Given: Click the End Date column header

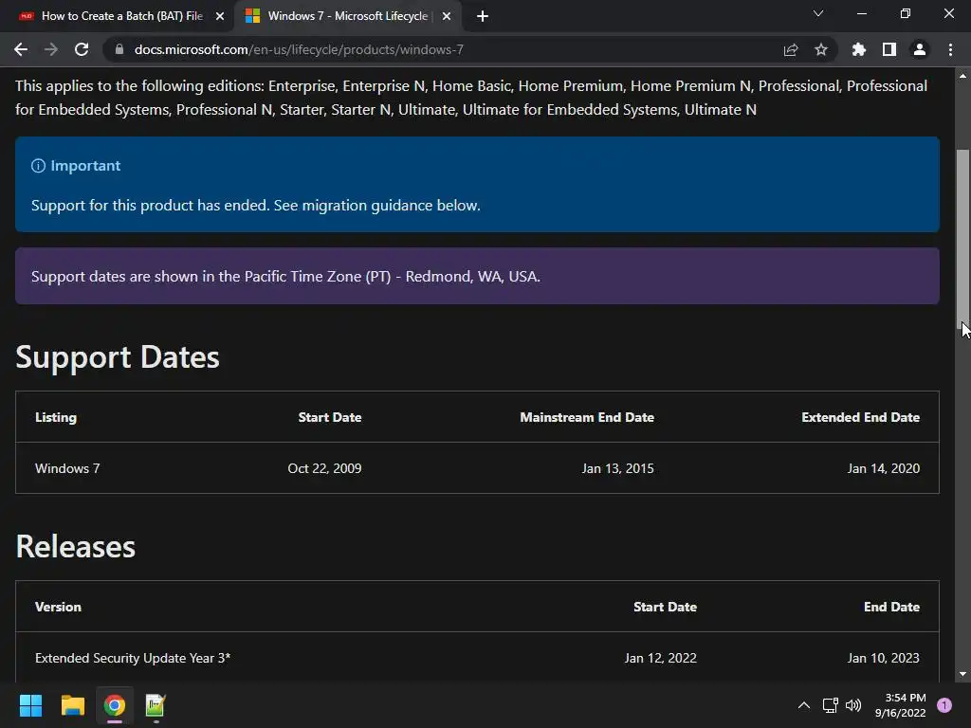Looking at the screenshot, I should coord(891,608).
